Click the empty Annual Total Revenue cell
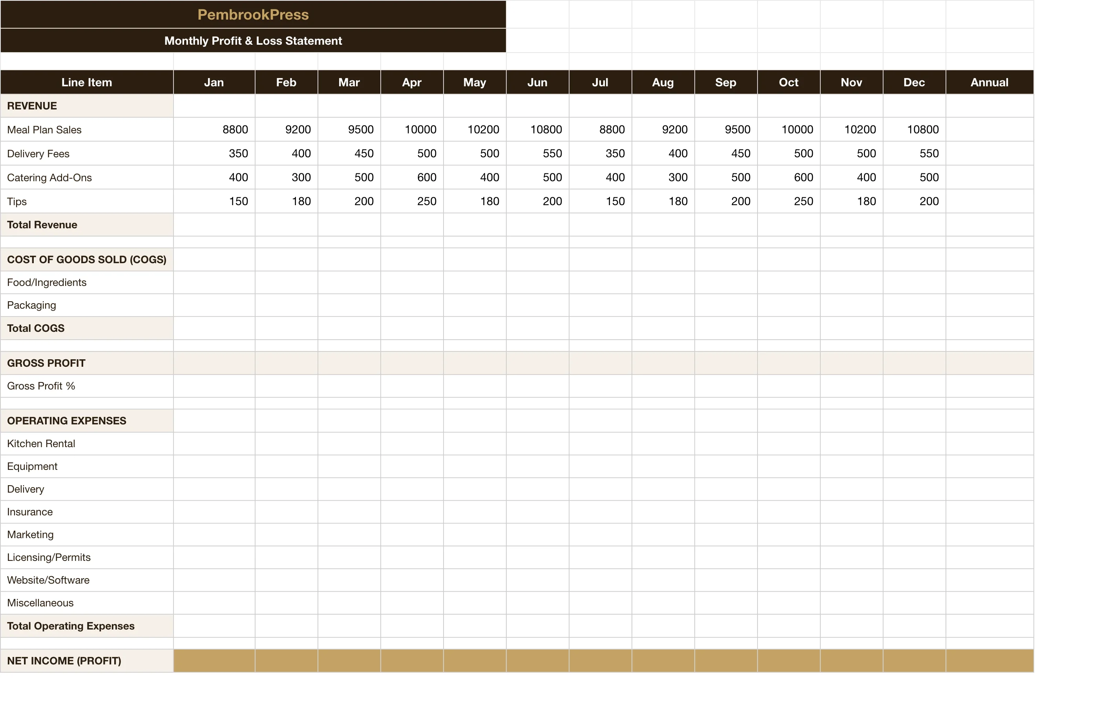Viewport: 1099px width, 706px height. pos(989,225)
